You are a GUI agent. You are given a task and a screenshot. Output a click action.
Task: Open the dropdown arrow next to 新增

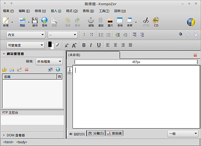click(12, 22)
